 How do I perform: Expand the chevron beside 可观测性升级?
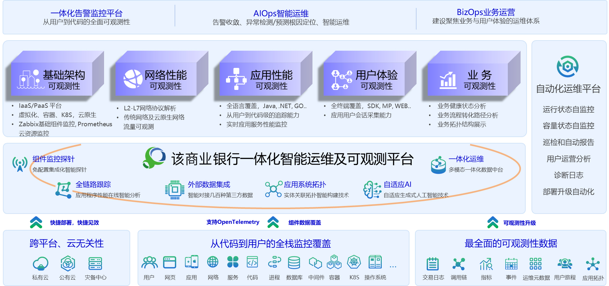(493, 223)
